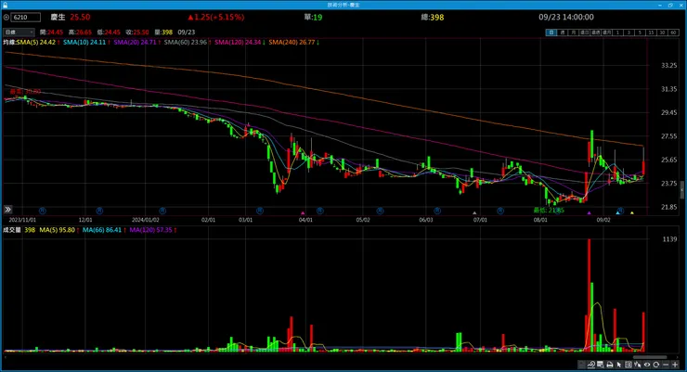Zoom in chart with plus icon
This screenshot has width=687, height=372.
(675, 365)
